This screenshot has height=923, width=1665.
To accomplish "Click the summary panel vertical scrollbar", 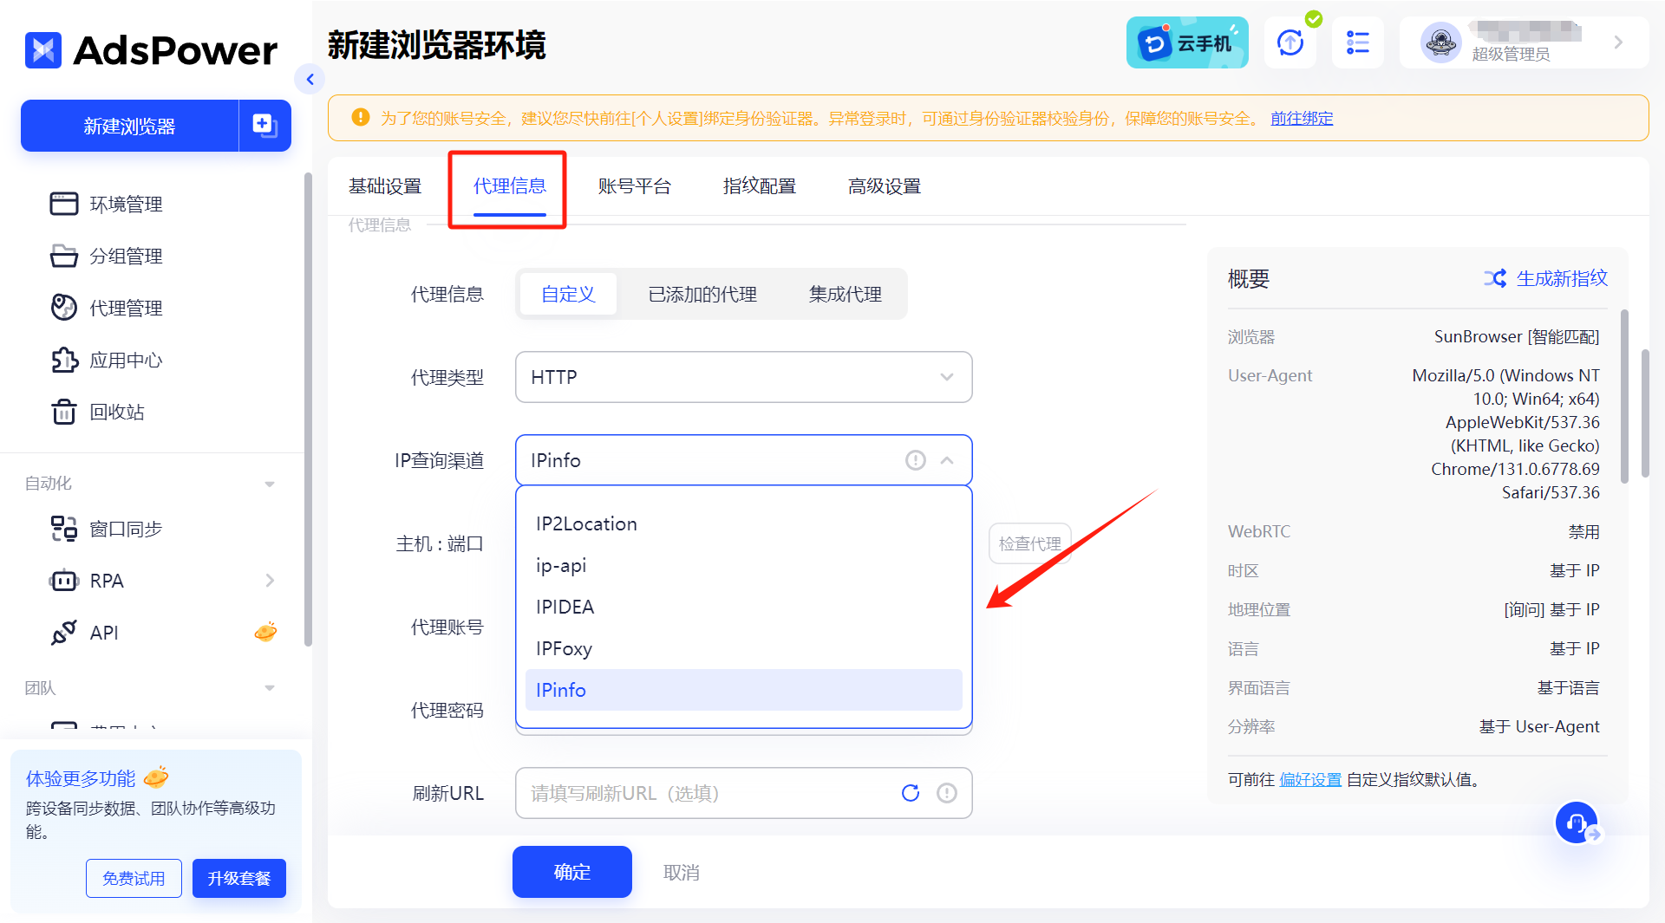I will pos(1624,395).
